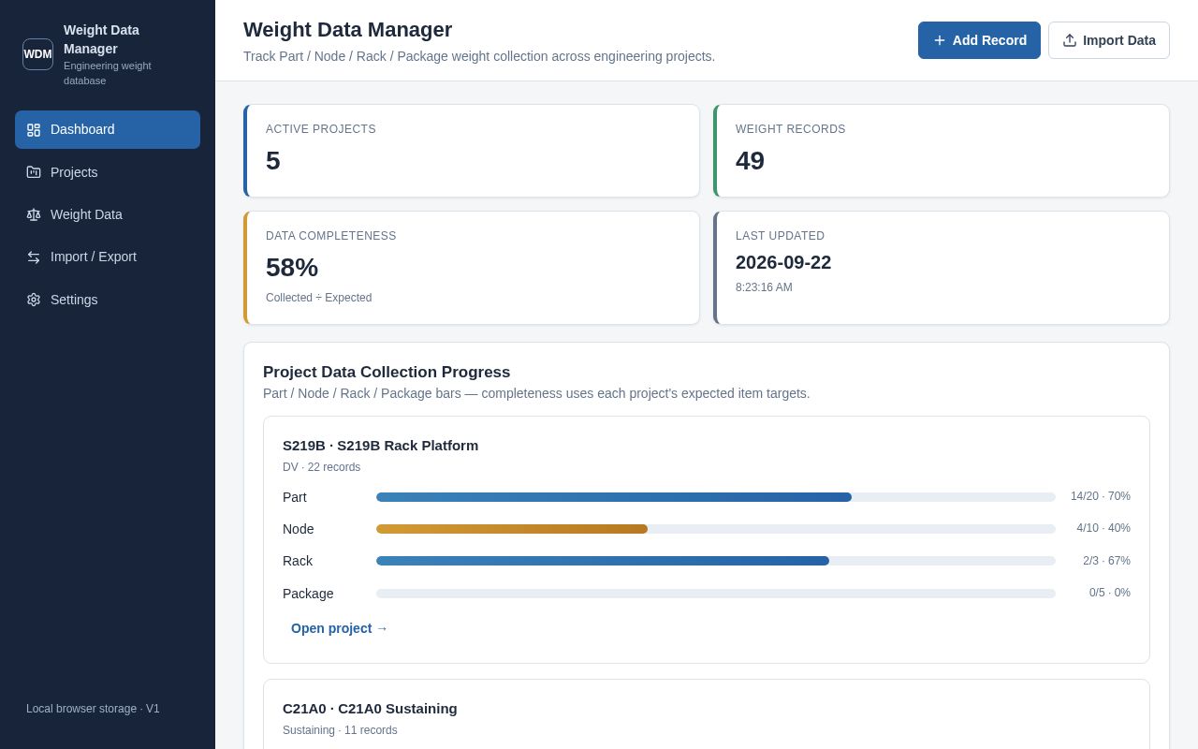1198x749 pixels.
Task: Click the WDM logo badge
Action: click(x=37, y=54)
